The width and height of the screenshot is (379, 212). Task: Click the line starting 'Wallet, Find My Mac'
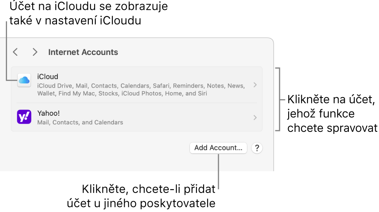click(x=122, y=93)
